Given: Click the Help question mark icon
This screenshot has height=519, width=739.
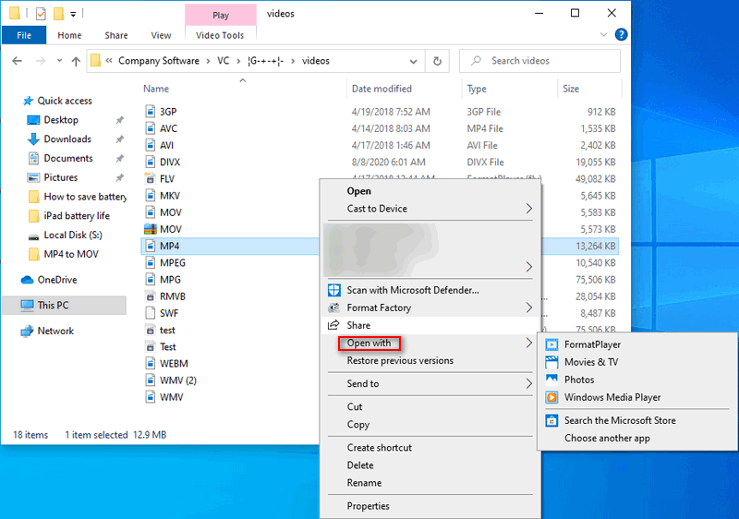Looking at the screenshot, I should tap(621, 34).
